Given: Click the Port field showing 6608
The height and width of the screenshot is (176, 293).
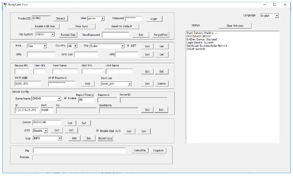Looking at the screenshot, I should coord(47,110).
